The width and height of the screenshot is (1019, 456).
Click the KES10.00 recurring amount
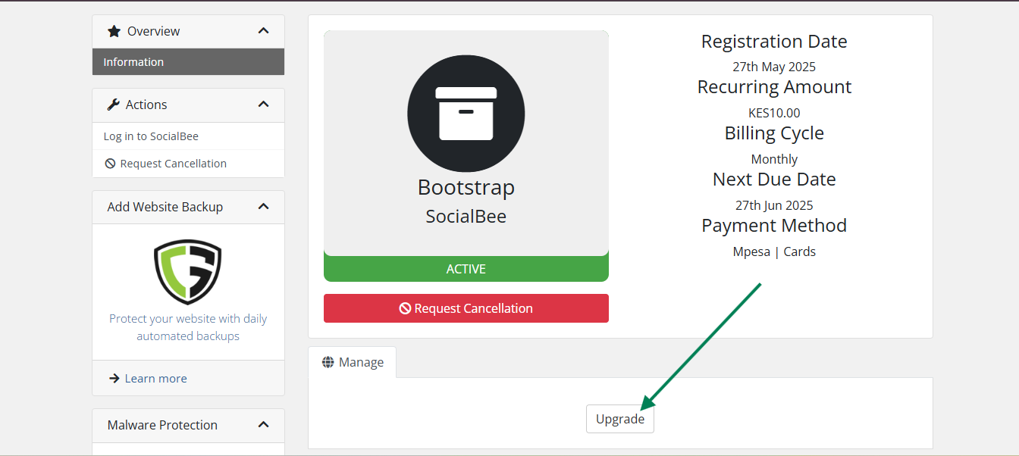774,113
